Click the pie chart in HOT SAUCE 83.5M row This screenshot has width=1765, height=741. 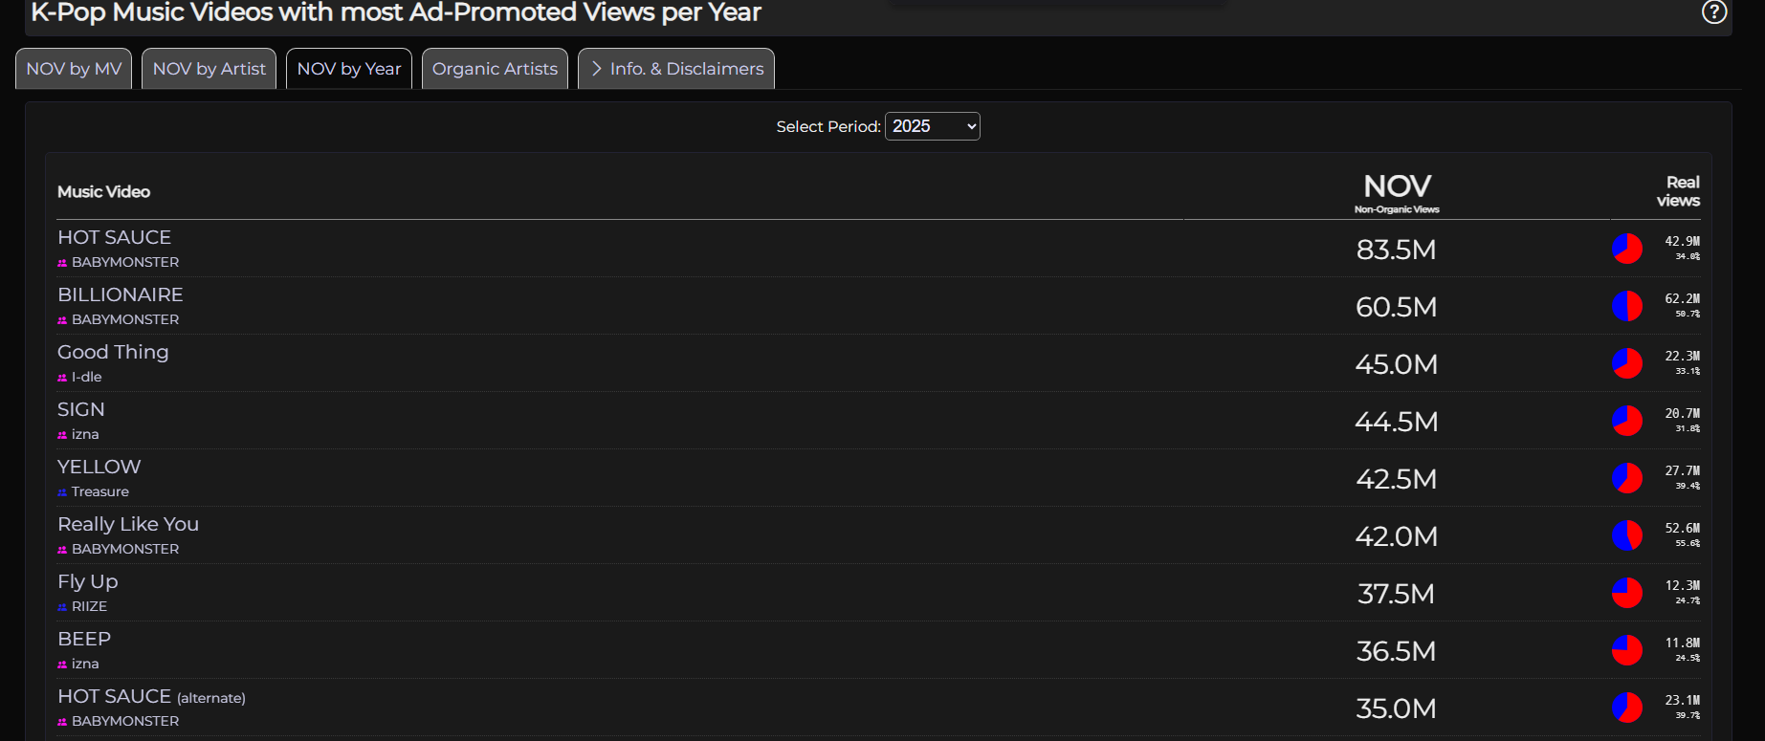point(1627,249)
